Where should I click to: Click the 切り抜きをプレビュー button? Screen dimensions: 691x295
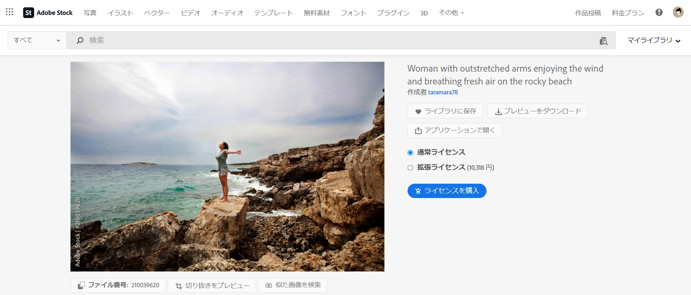212,285
